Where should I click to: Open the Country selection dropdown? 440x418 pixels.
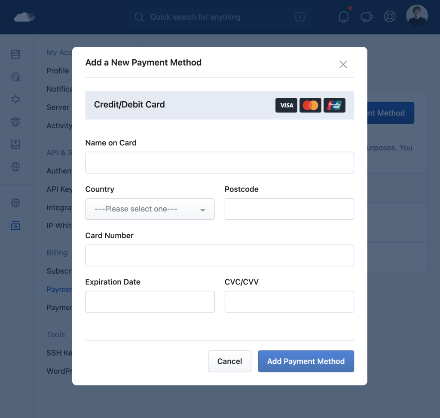150,209
